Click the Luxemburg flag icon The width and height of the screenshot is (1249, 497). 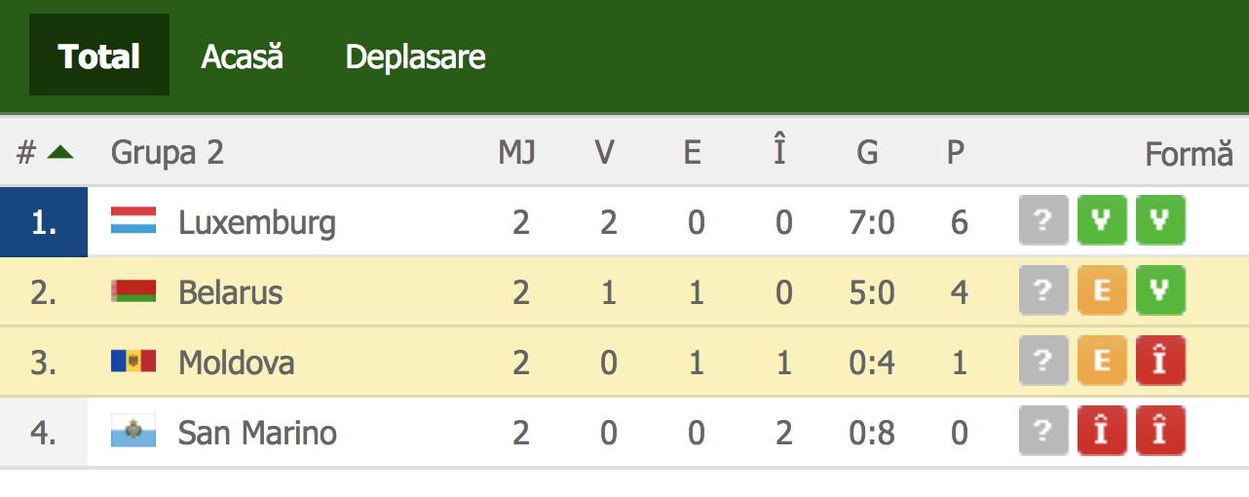(133, 220)
